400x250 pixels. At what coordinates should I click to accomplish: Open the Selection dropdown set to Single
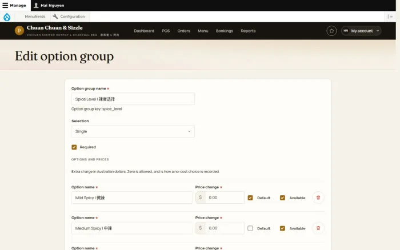(x=133, y=131)
